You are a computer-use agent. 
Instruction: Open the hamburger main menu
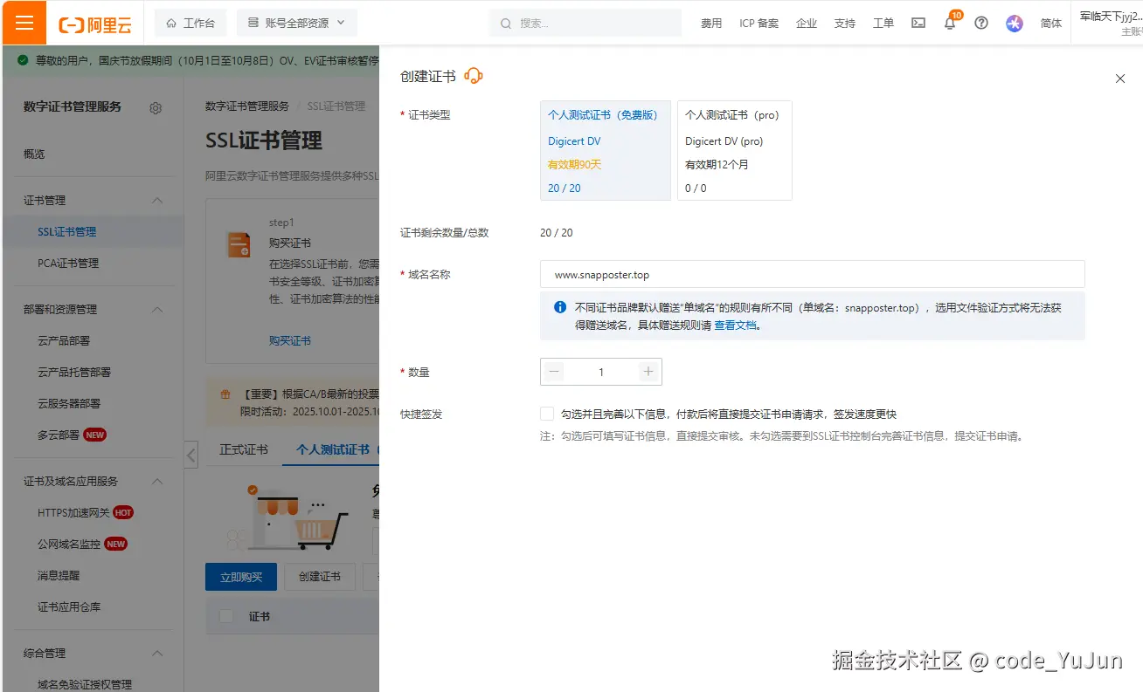(24, 23)
